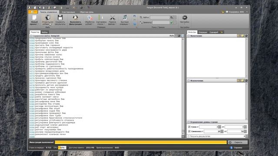Switch to the Кластеризация ribbon tab
The height and width of the screenshot is (156, 278).
[69, 12]
